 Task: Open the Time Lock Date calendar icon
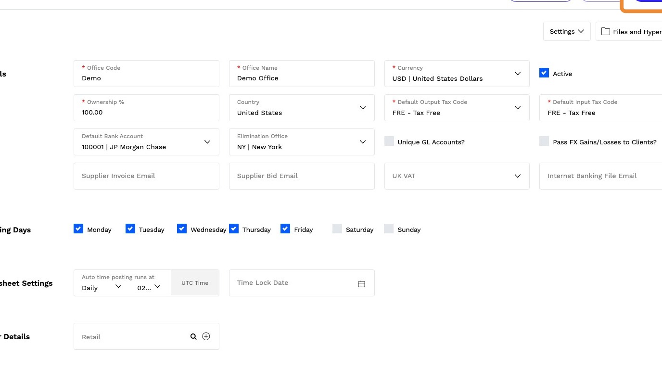click(x=361, y=283)
